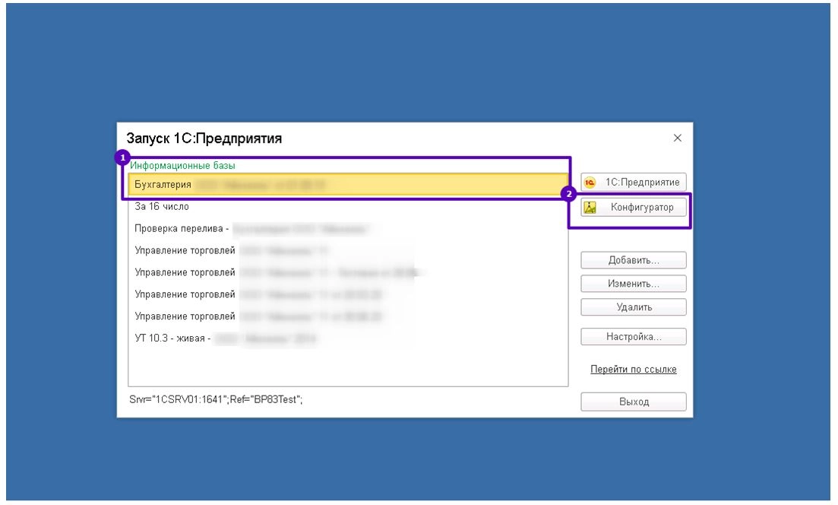Click the Изменить... button
The image size is (838, 505).
click(x=634, y=284)
